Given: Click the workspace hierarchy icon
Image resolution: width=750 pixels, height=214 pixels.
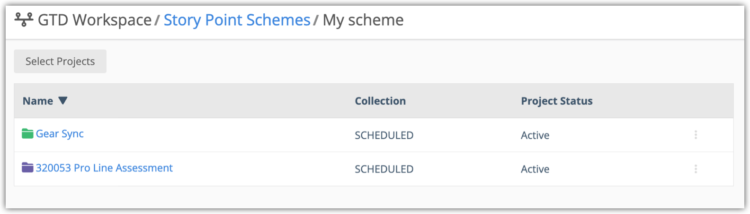Looking at the screenshot, I should 24,19.
